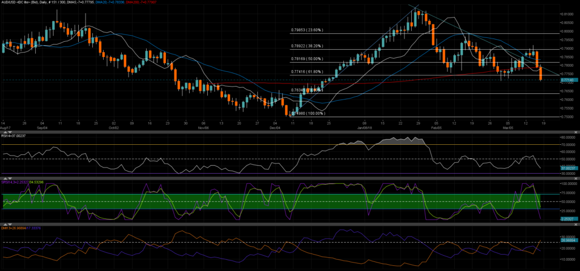The image size is (580, 271).
Task: Move the RSI panel down with its down arrow
Action: click(10, 132)
